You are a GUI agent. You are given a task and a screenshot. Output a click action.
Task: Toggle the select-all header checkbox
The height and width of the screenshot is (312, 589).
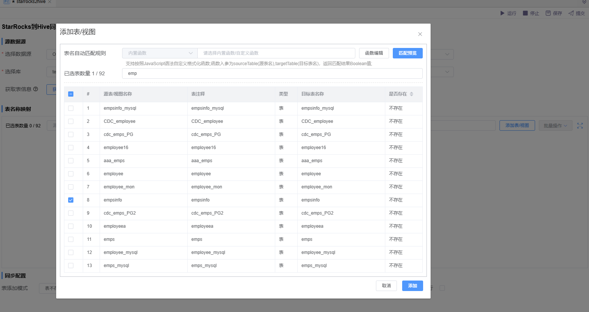coord(71,94)
